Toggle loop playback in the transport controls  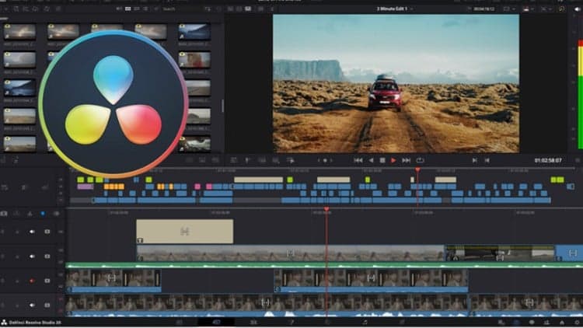[420, 160]
